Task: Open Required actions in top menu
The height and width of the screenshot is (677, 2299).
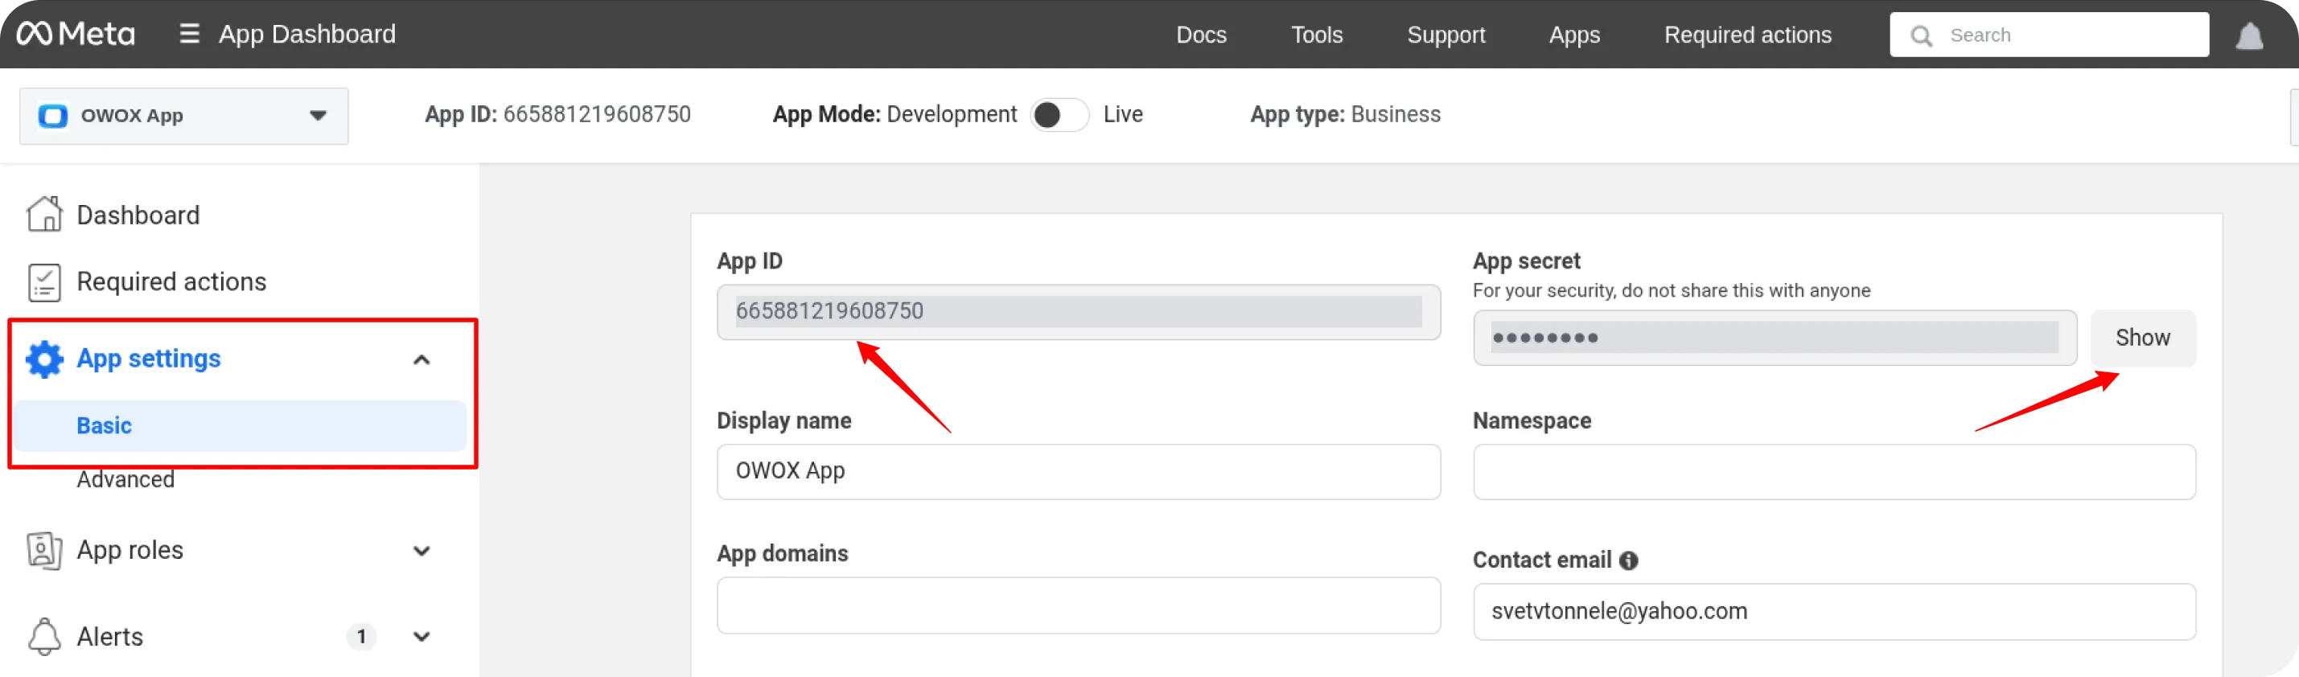Action: (1747, 35)
